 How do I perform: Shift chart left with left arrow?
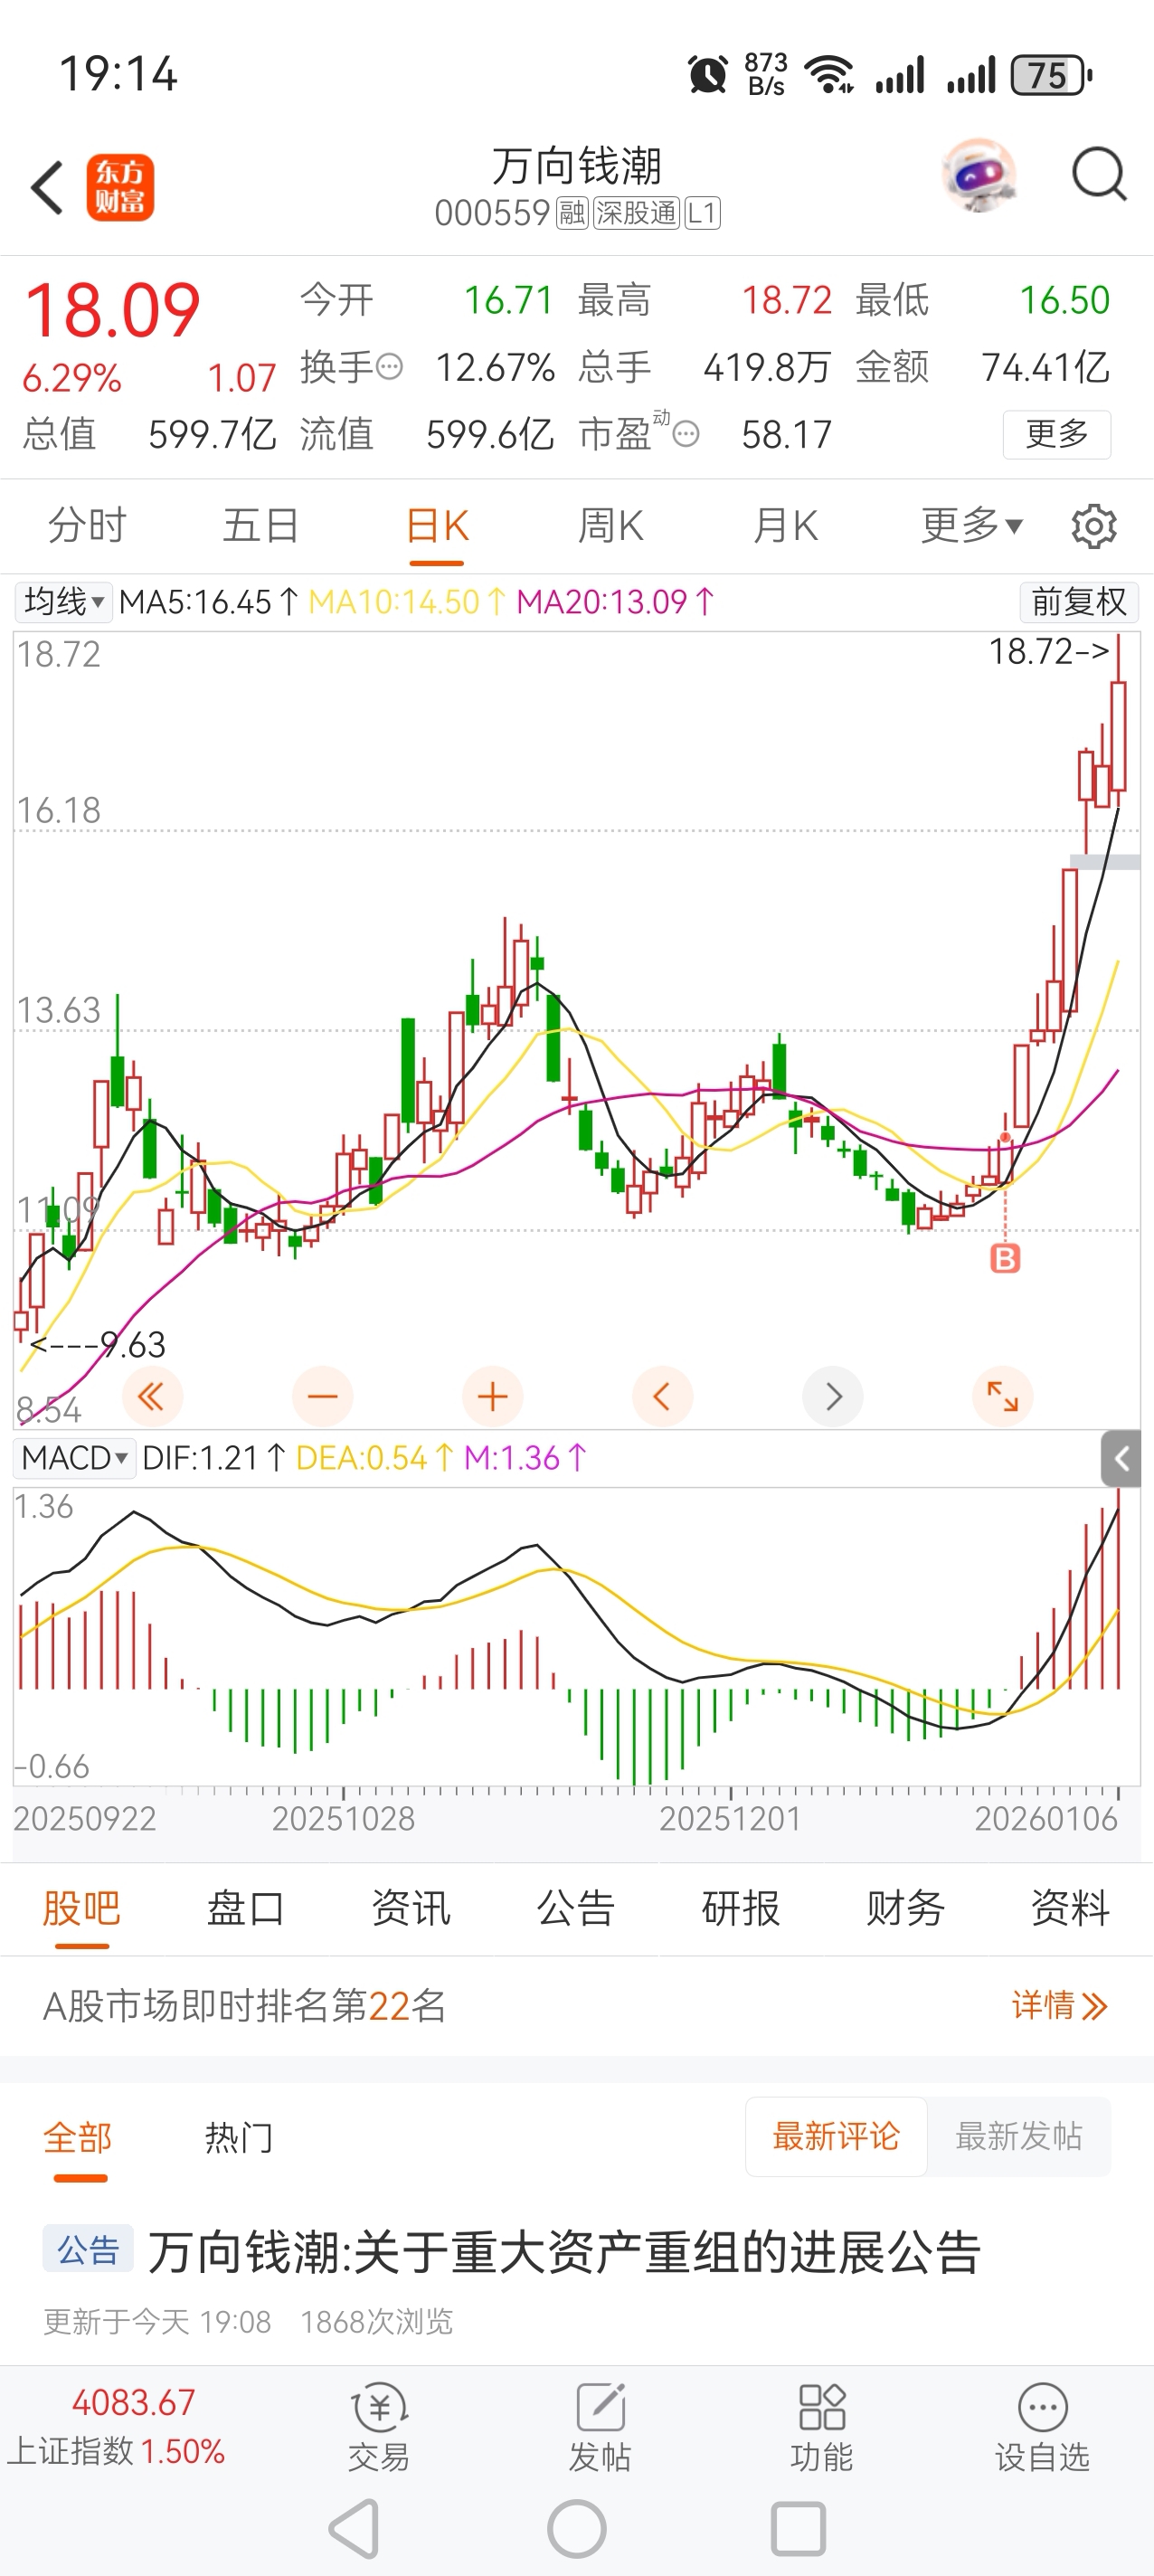coord(662,1396)
